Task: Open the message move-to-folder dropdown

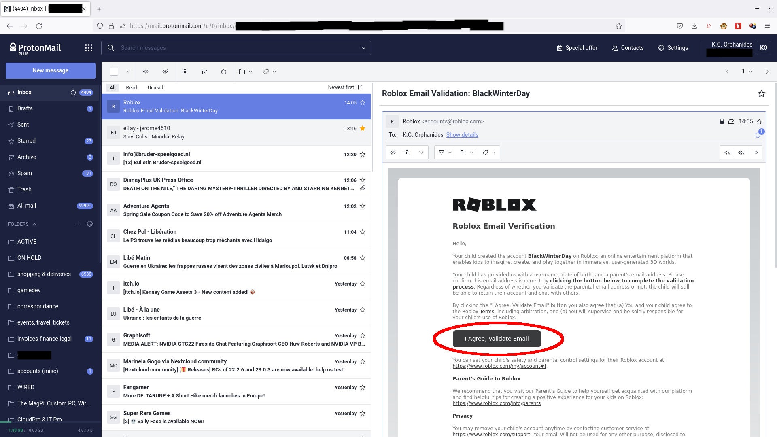Action: tap(467, 153)
